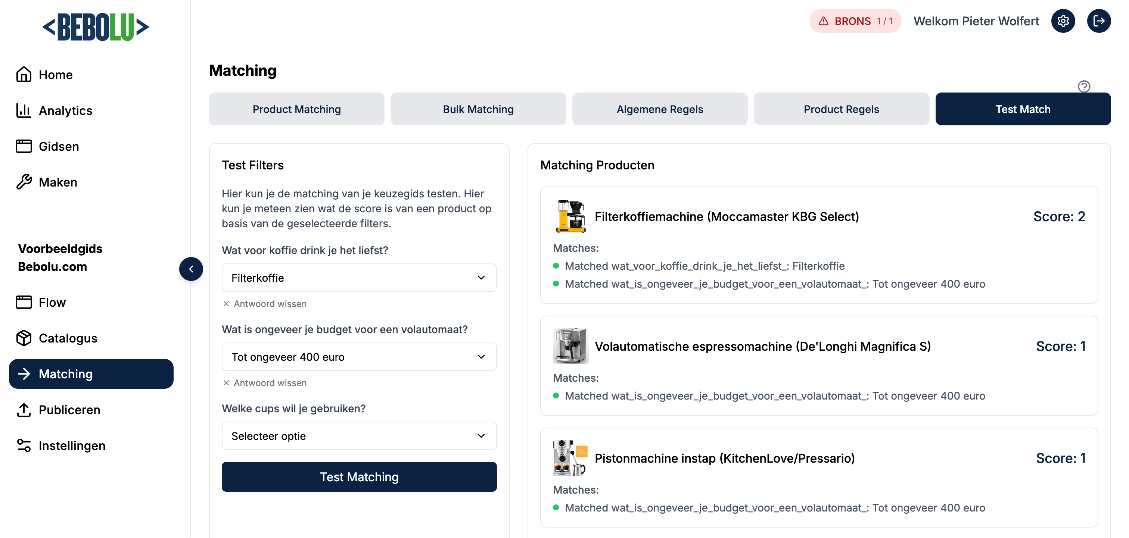This screenshot has height=538, width=1129.
Task: Collapse the sidebar with chevron button
Action: click(191, 269)
